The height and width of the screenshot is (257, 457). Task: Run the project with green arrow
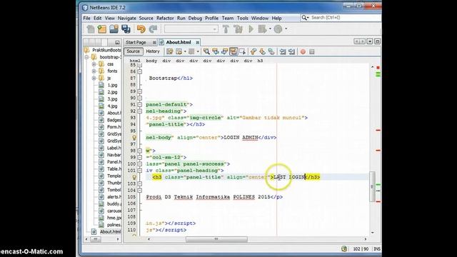[251, 29]
